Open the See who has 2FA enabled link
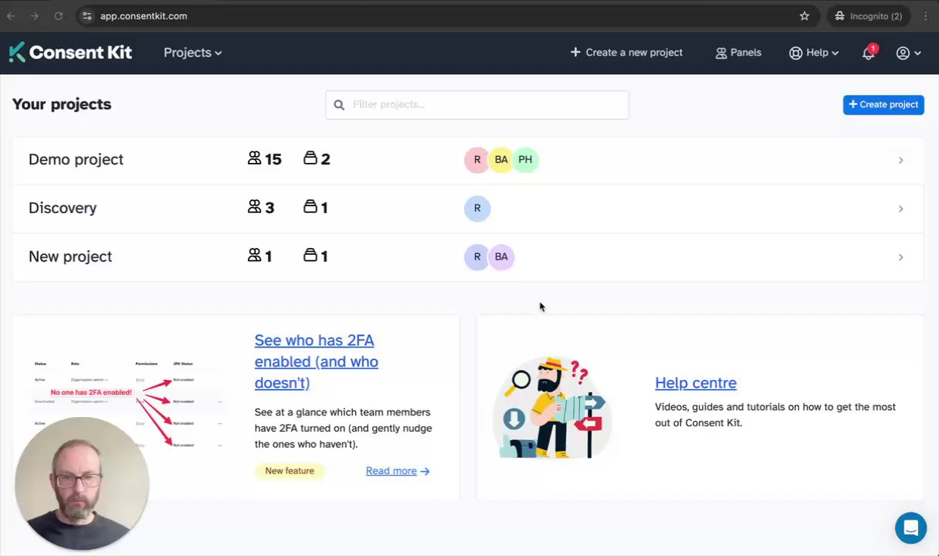939x556 pixels. (317, 361)
